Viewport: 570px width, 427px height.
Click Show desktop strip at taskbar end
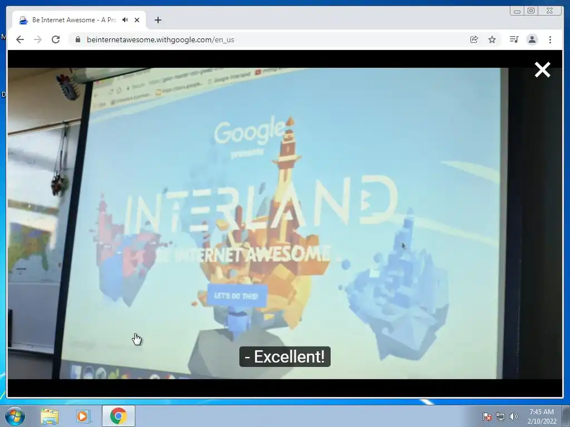pos(566,416)
